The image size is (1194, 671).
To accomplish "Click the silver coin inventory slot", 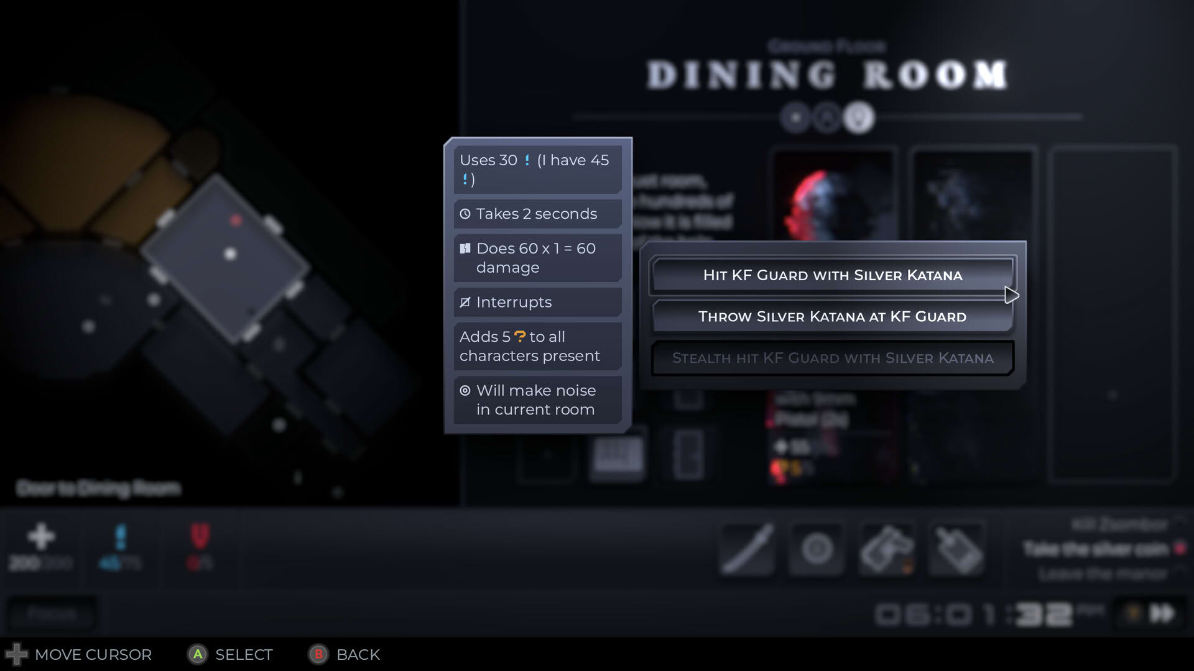I will 817,549.
